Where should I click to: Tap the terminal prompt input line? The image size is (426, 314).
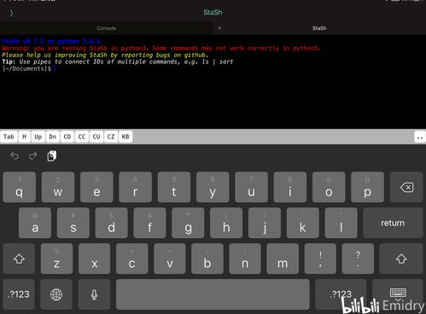(x=213, y=68)
